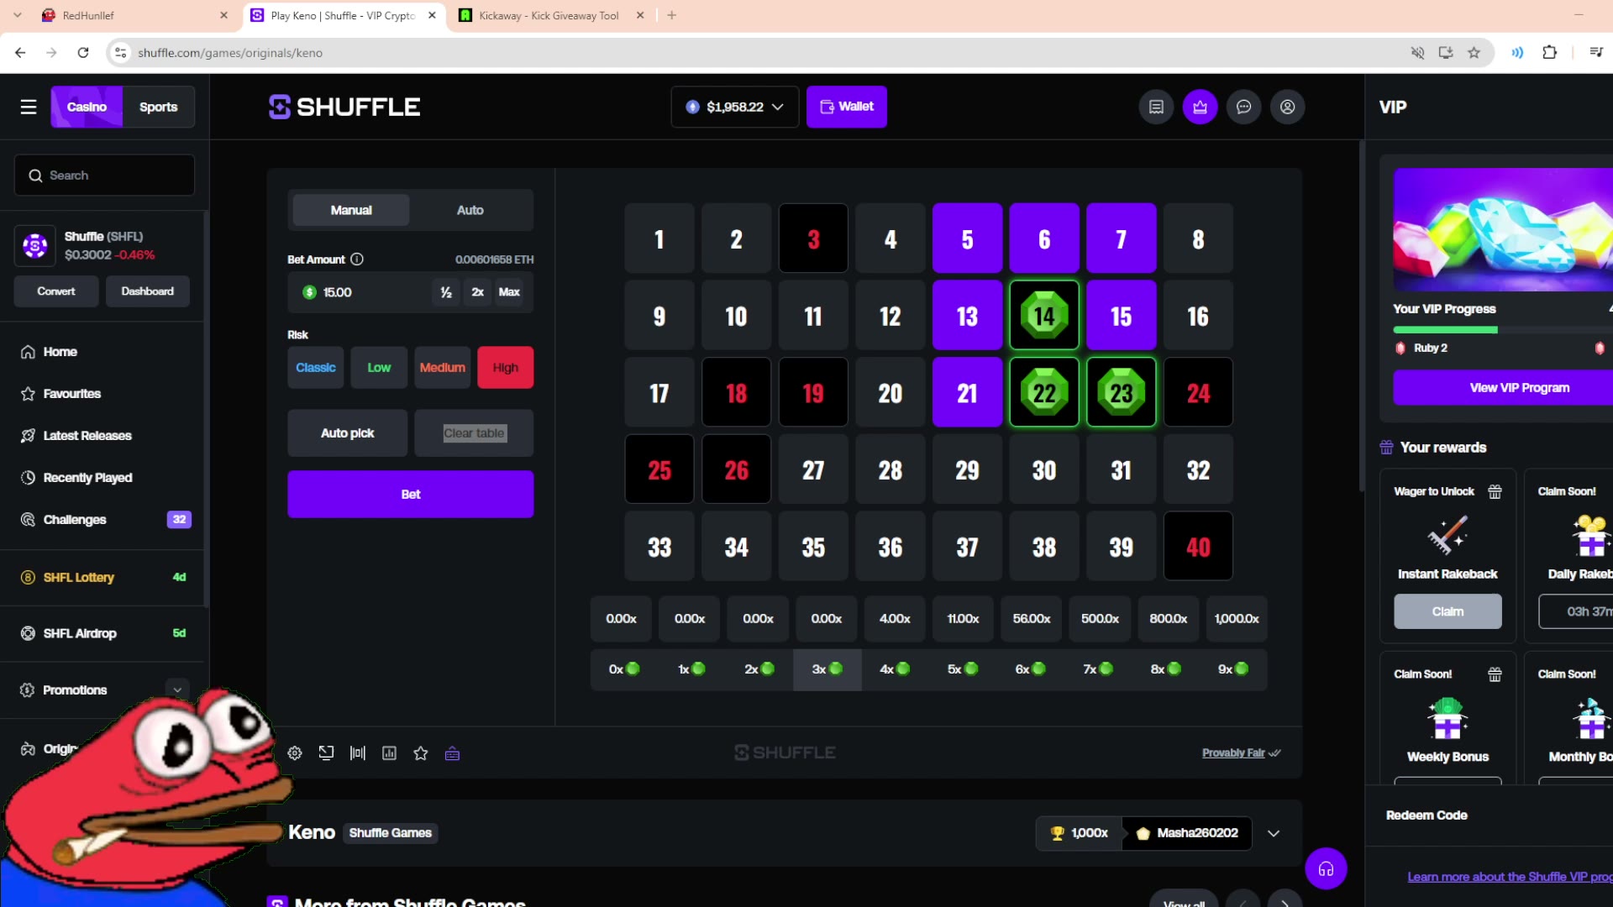Select the Classic risk option
1613x907 pixels.
tap(316, 368)
